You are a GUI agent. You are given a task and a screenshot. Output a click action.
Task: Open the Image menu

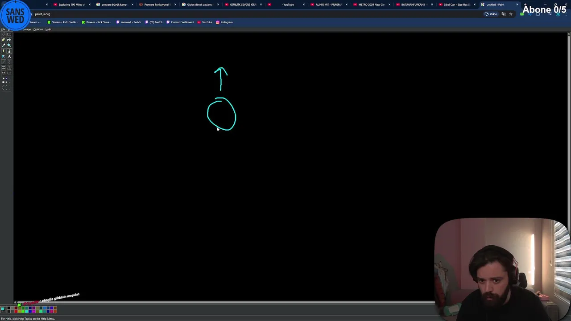(27, 29)
